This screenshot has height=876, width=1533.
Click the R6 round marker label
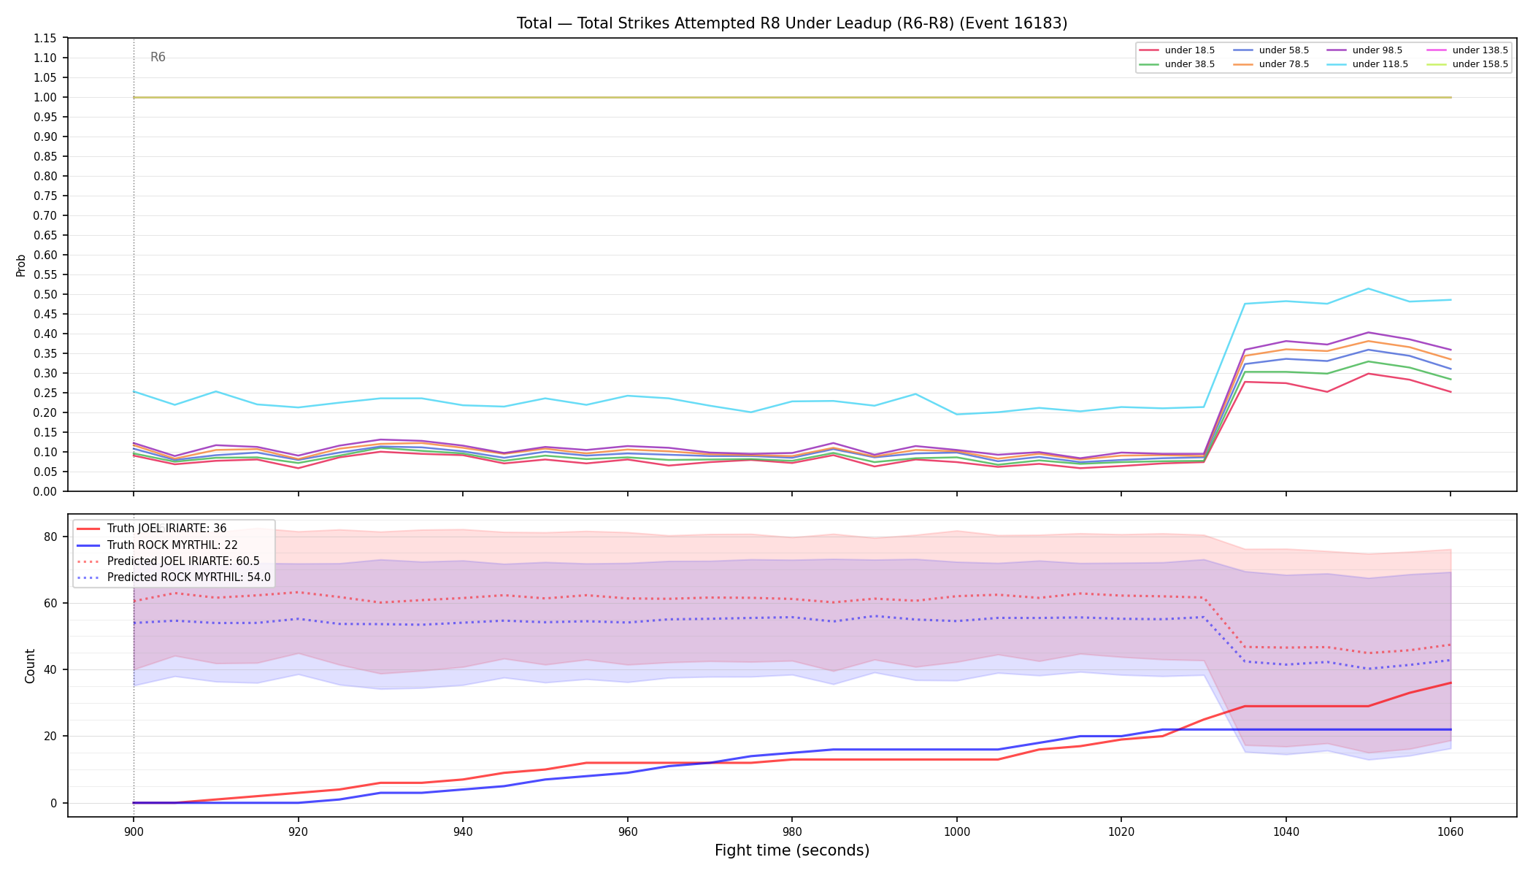coord(158,57)
